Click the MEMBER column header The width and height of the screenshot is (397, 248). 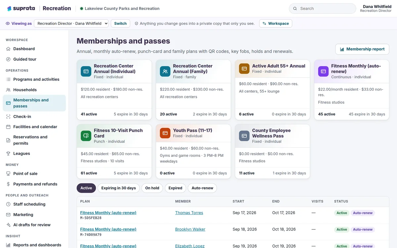[x=183, y=201]
